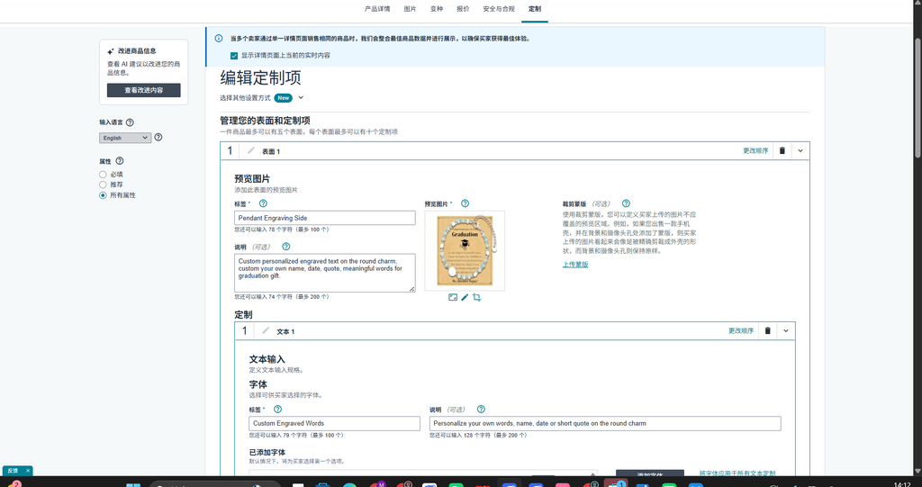Open help icon for the font 说明 field
Image resolution: width=922 pixels, height=487 pixels.
click(481, 410)
